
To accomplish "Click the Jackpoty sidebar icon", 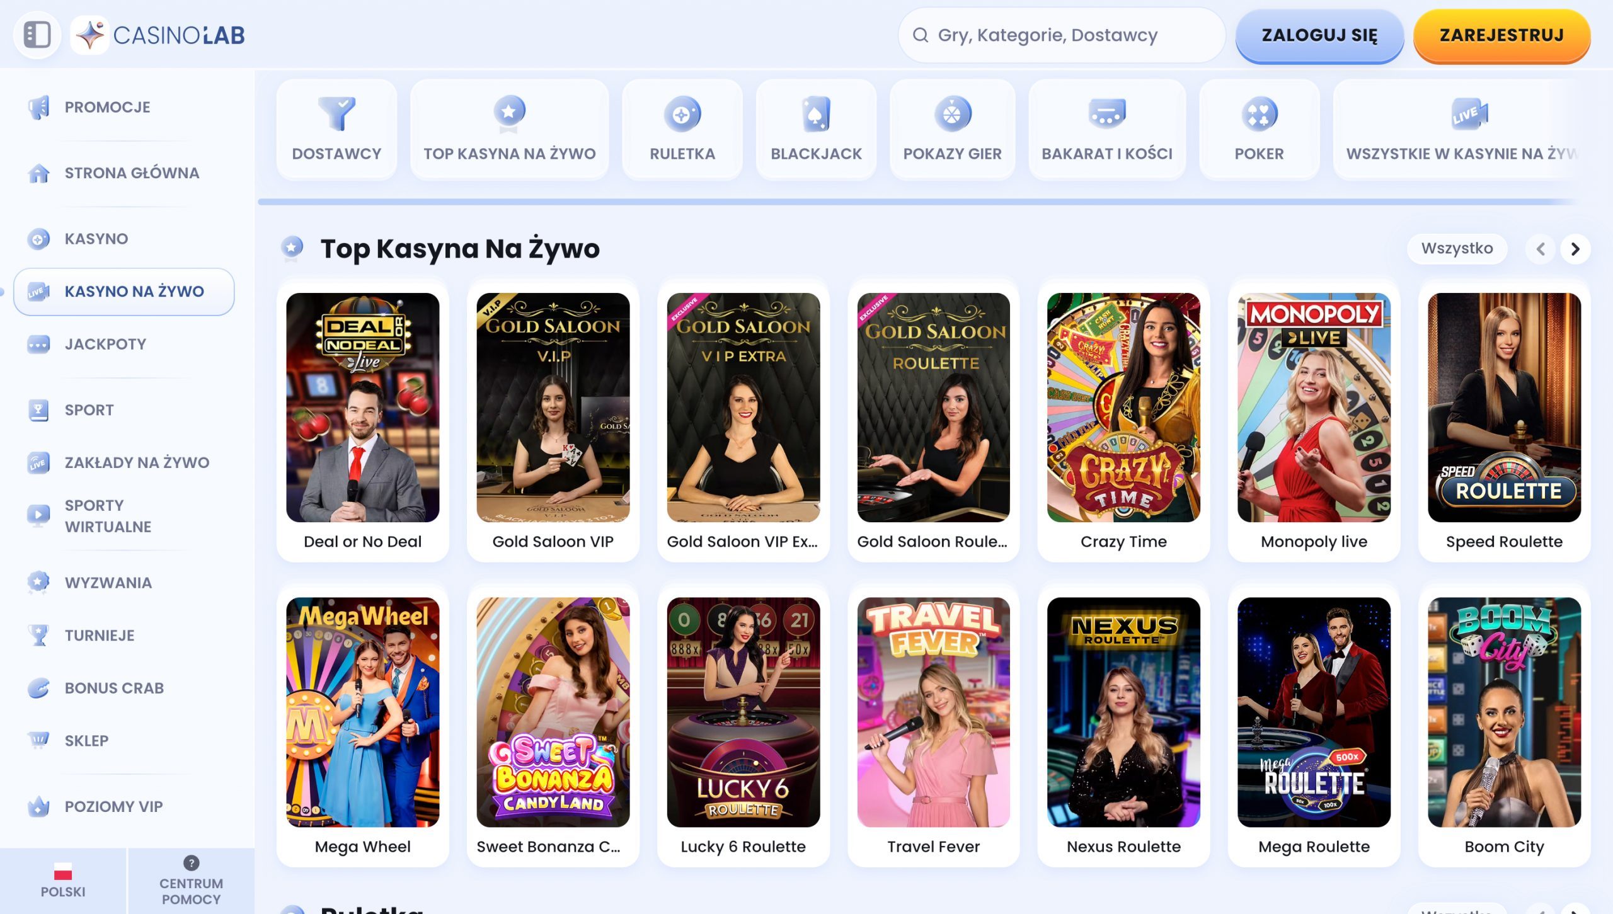I will point(39,344).
